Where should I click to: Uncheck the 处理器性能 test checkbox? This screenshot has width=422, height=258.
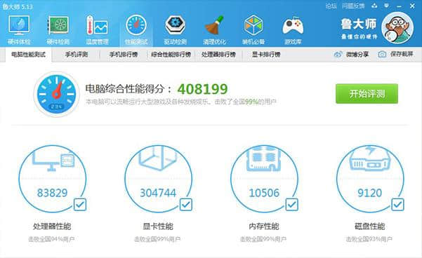[80, 205]
